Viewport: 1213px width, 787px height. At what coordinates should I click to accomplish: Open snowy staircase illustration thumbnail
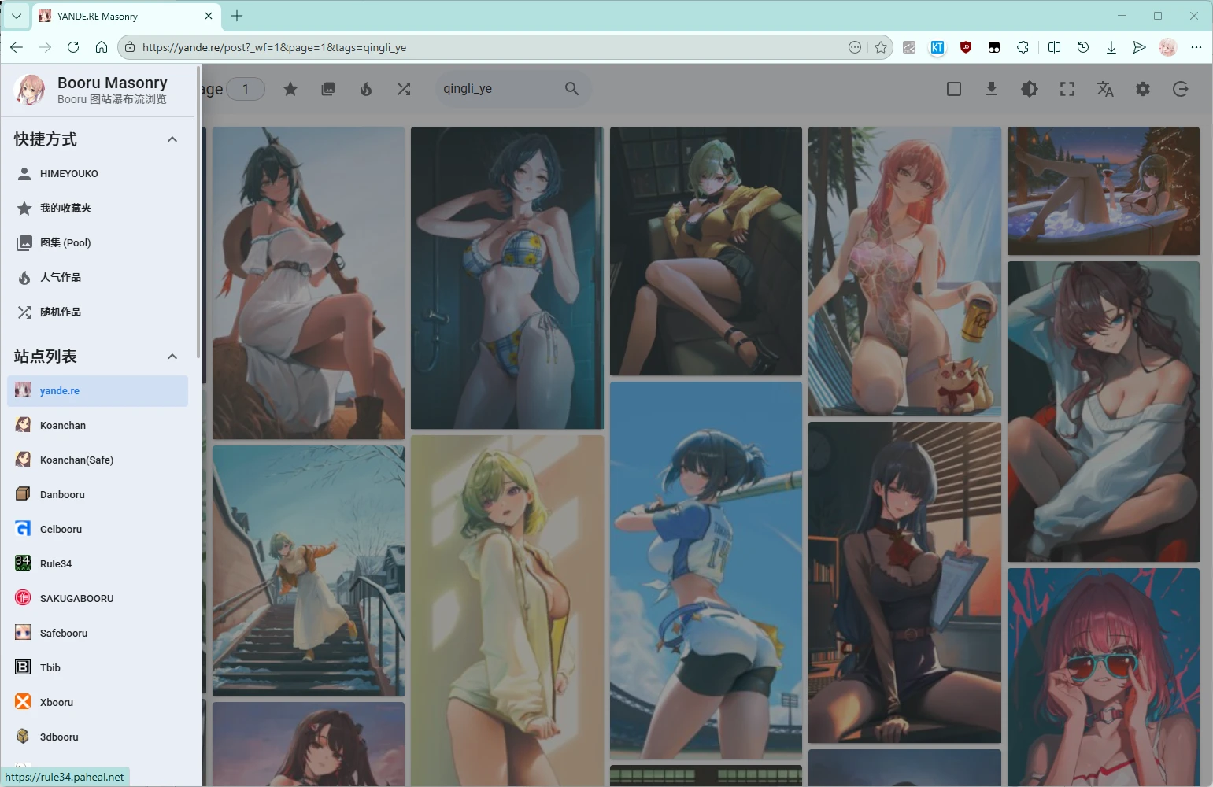[x=309, y=571]
